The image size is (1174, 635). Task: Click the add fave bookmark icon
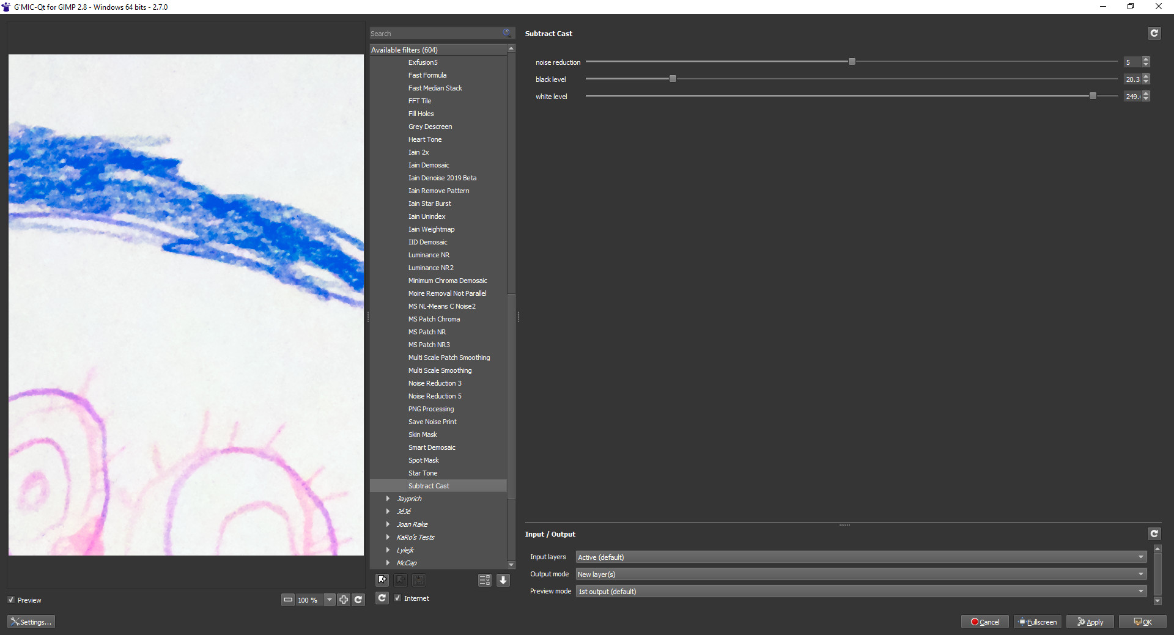tap(382, 580)
